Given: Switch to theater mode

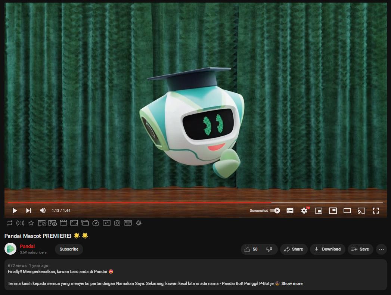Looking at the screenshot, I should point(347,211).
